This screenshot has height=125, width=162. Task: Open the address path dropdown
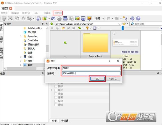119,24
